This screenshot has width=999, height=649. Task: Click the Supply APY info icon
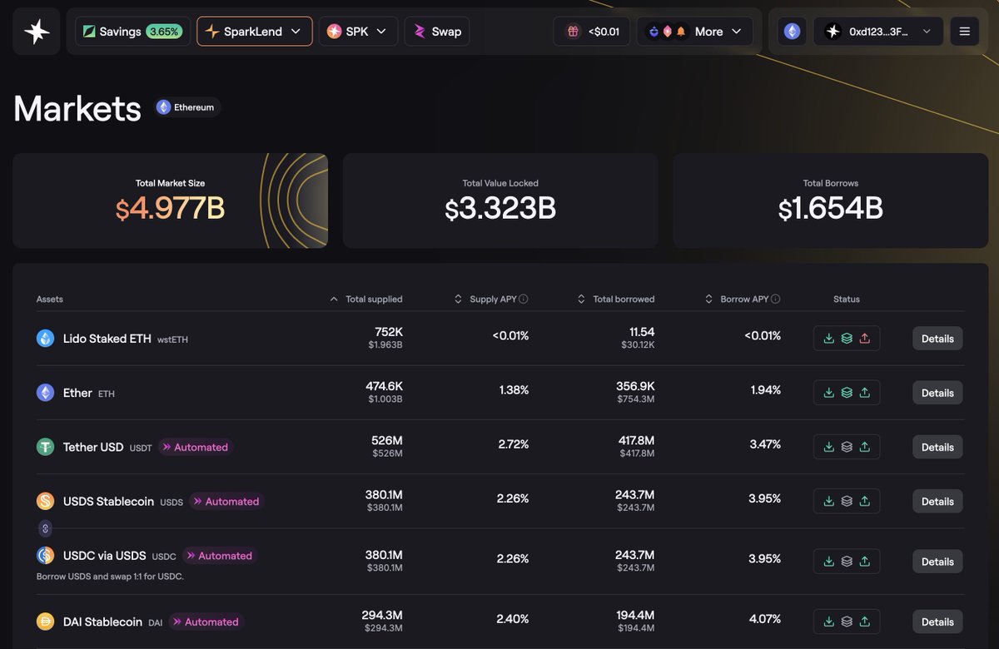point(524,299)
